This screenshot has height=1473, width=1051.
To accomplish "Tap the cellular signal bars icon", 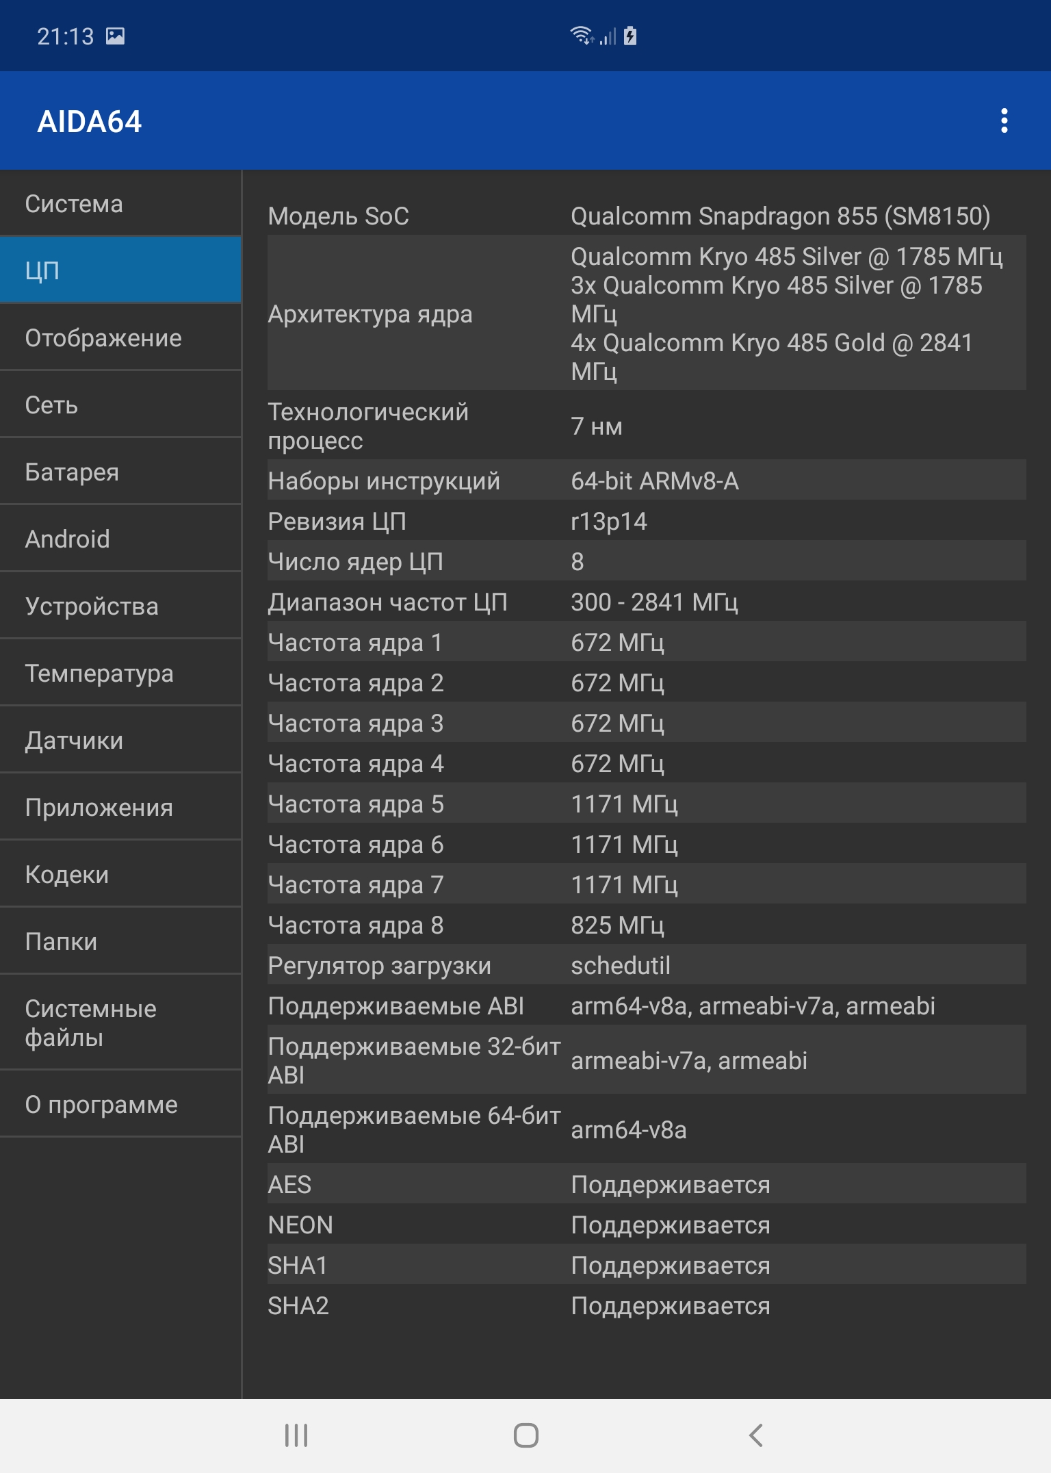I will point(608,36).
